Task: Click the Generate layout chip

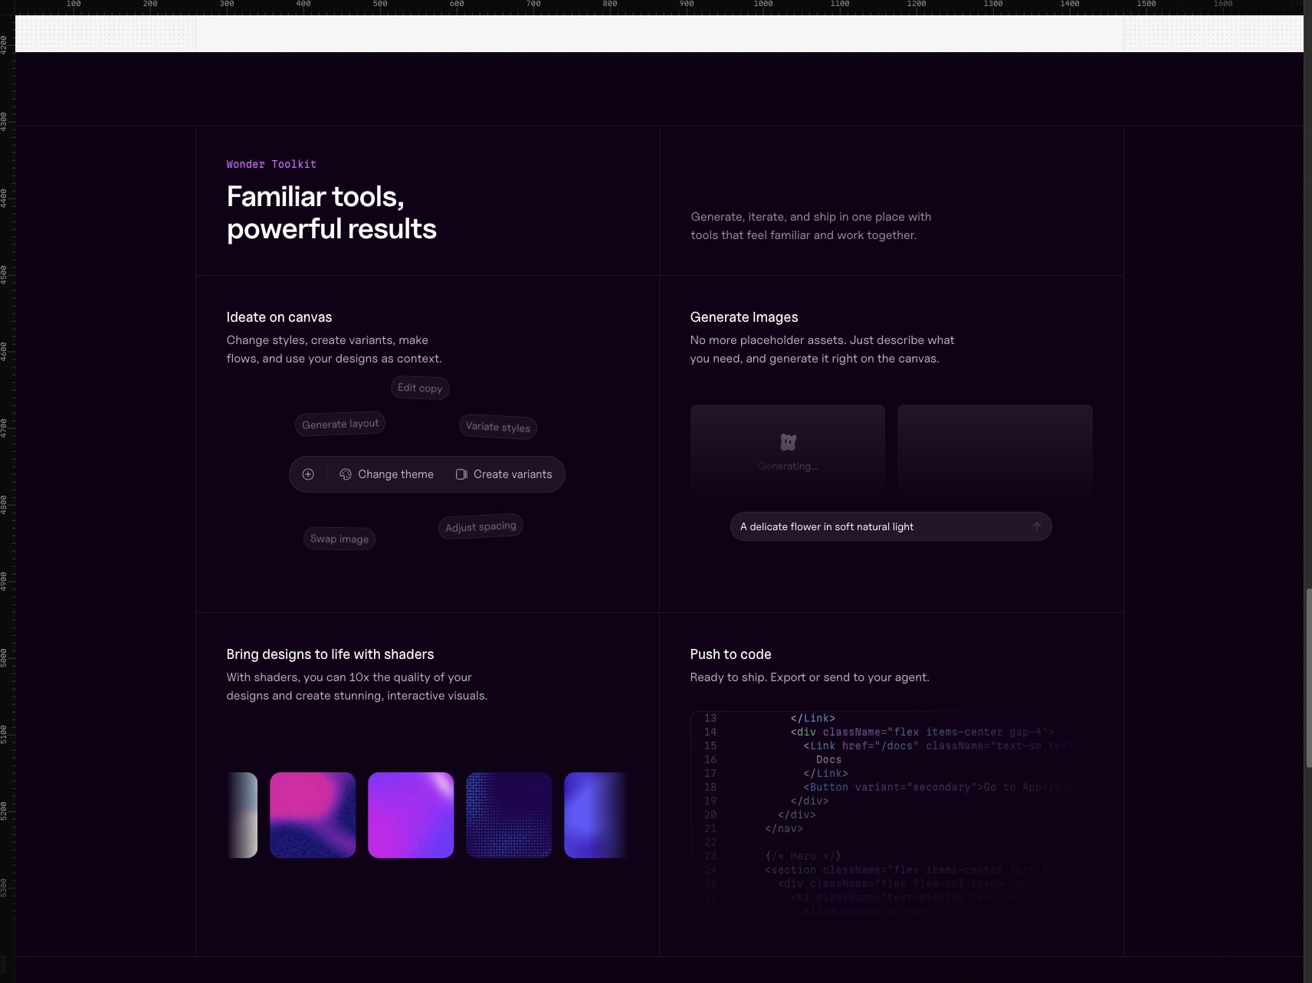Action: (340, 424)
